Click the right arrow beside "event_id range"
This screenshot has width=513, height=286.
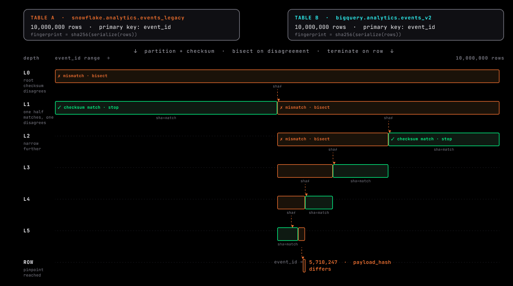(x=108, y=58)
